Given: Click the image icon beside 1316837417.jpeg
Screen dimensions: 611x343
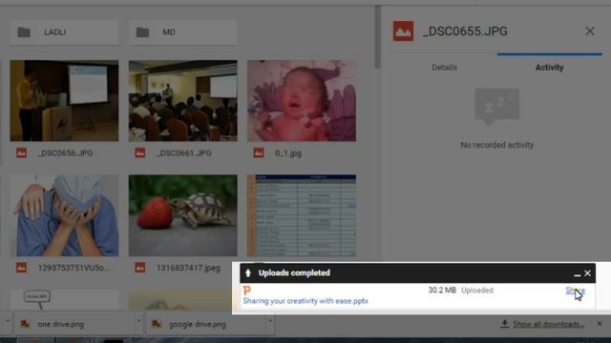Looking at the screenshot, I should click(x=140, y=268).
